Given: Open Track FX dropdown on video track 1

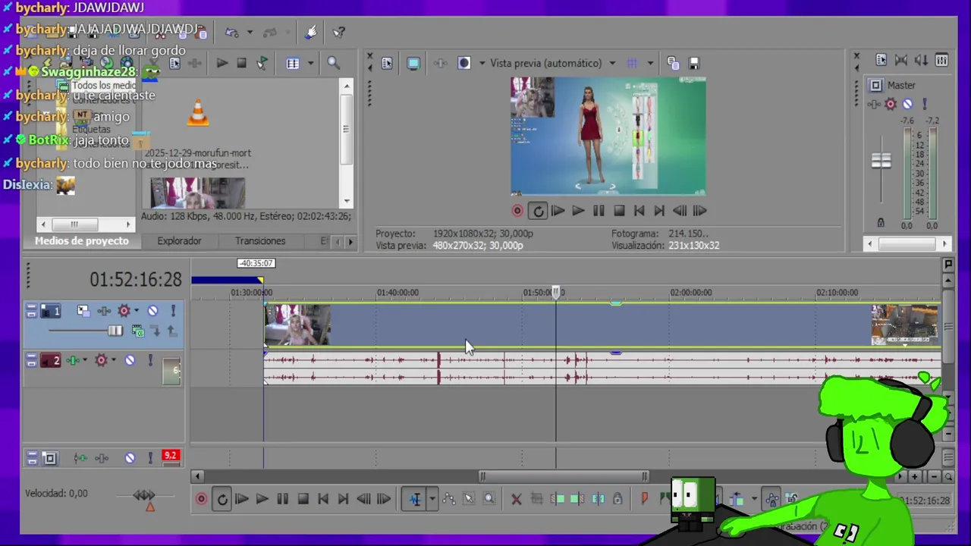Looking at the screenshot, I should coord(137,311).
